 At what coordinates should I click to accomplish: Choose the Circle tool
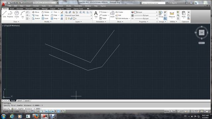[17, 14]
